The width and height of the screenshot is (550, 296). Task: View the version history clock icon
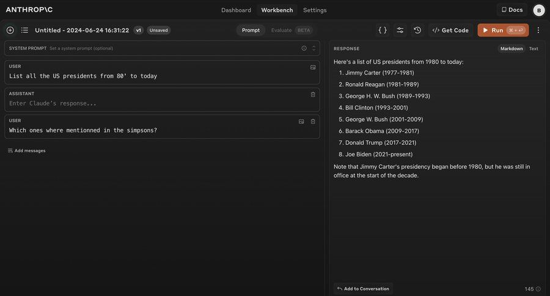pyautogui.click(x=417, y=30)
